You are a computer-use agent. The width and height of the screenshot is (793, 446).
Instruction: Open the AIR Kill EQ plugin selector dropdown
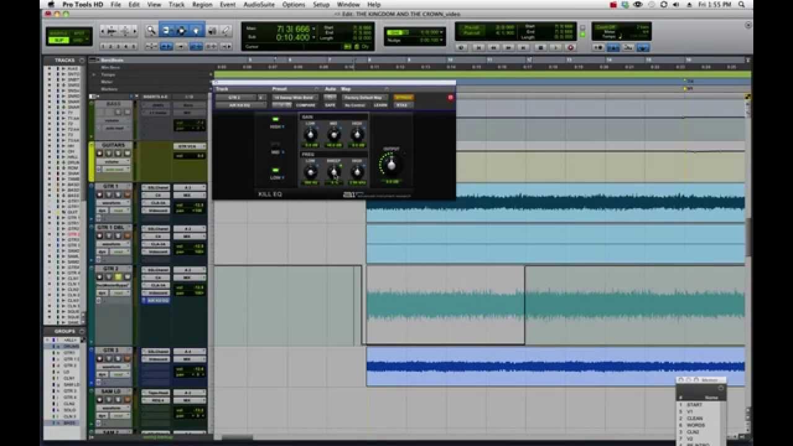pyautogui.click(x=240, y=105)
